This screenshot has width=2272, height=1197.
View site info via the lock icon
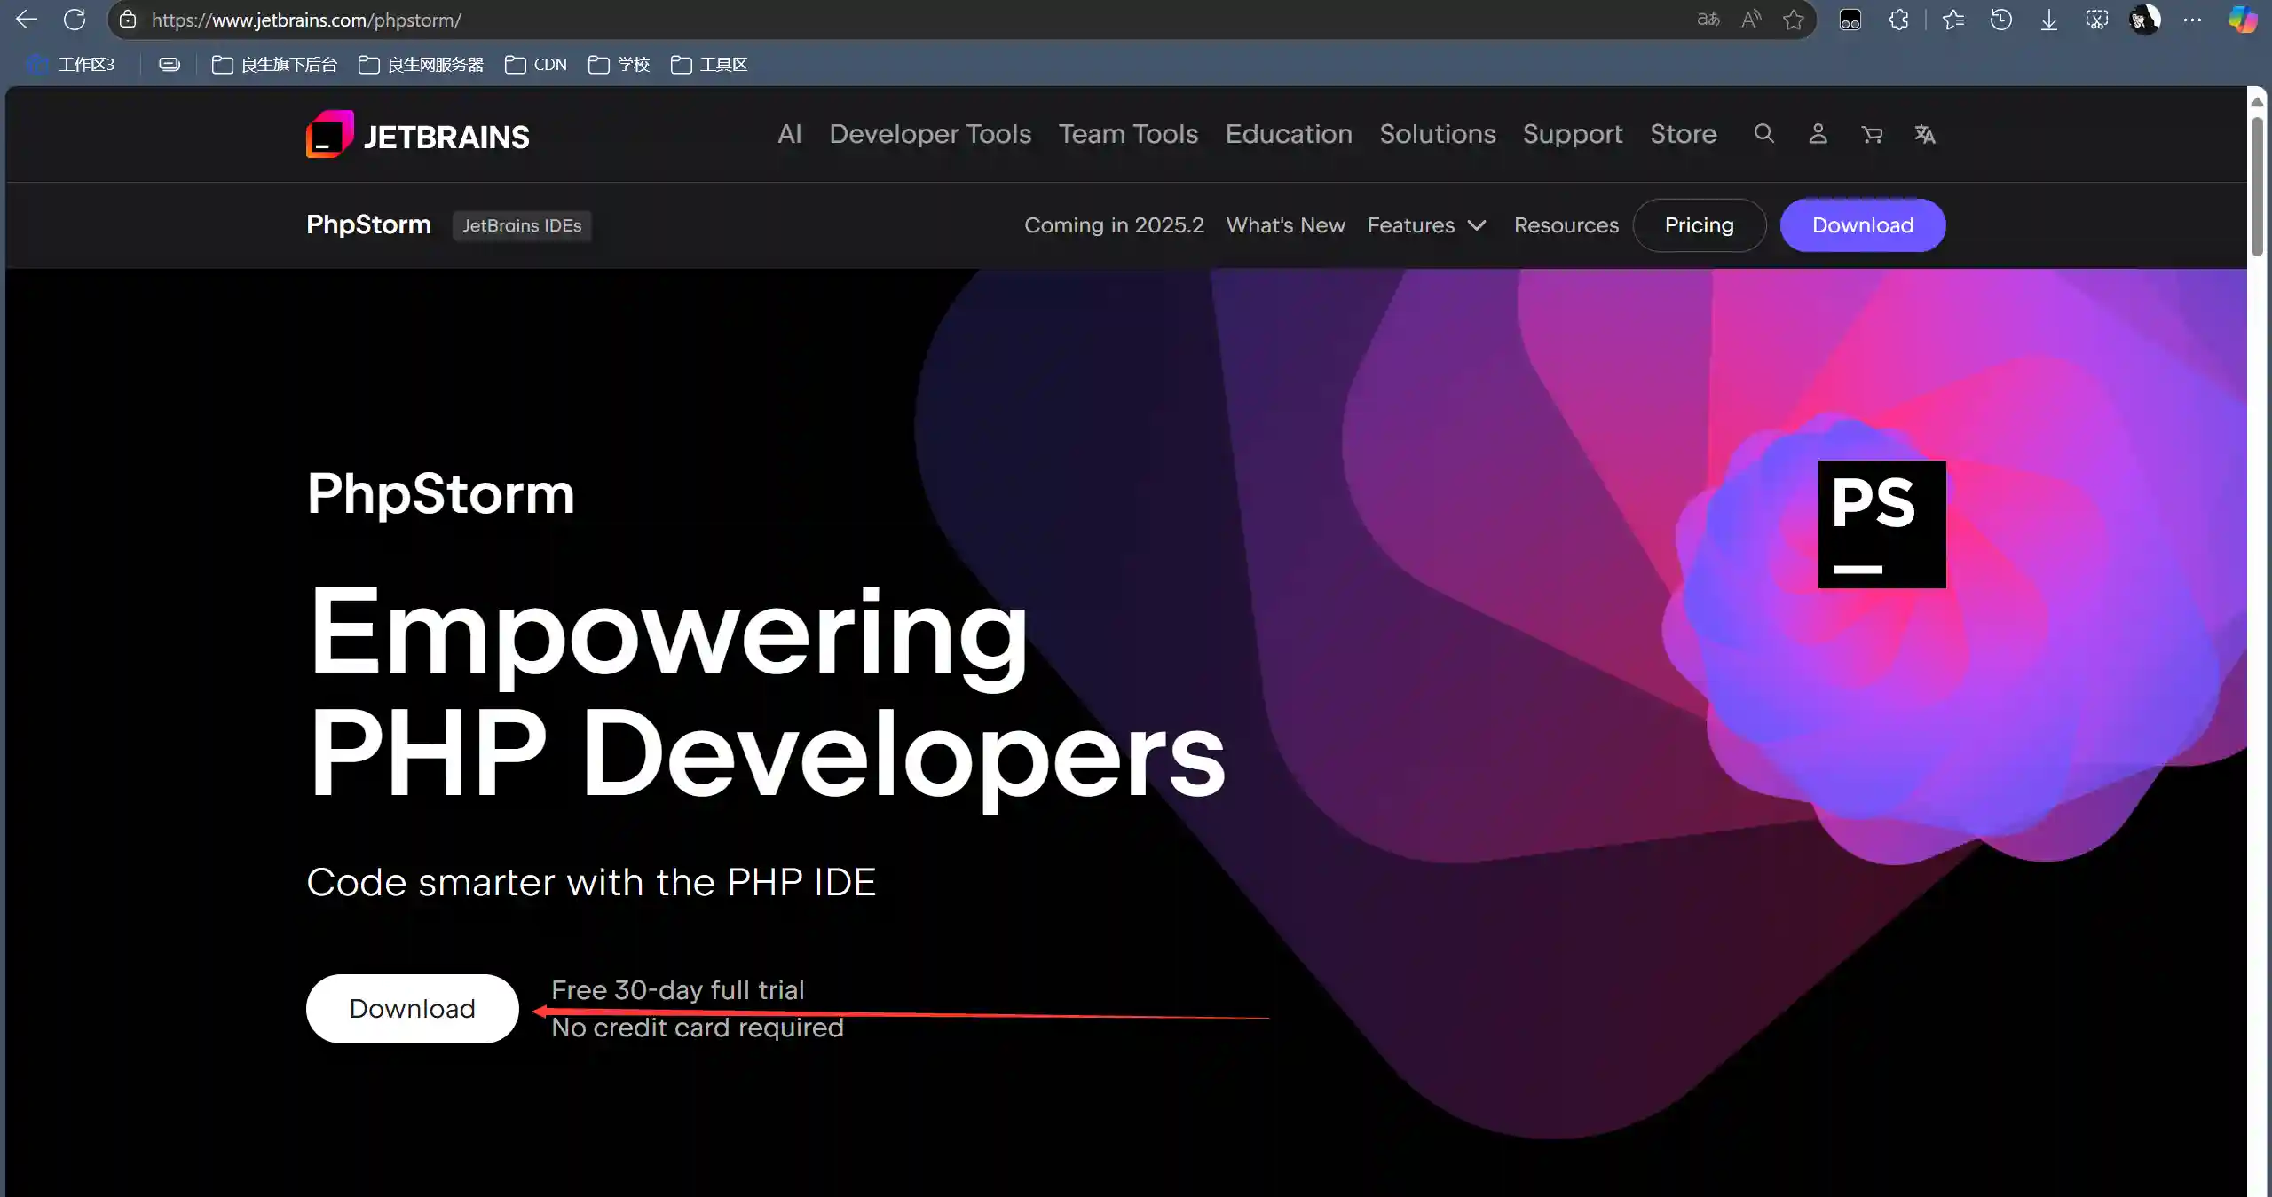[128, 20]
